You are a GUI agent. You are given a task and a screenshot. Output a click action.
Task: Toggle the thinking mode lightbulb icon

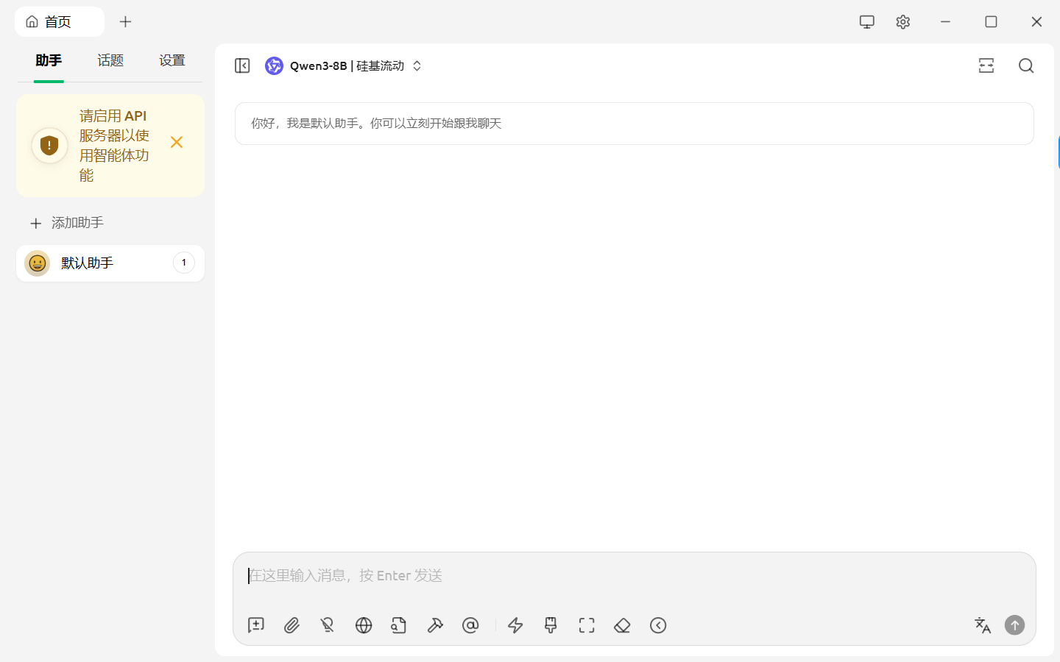click(x=328, y=625)
